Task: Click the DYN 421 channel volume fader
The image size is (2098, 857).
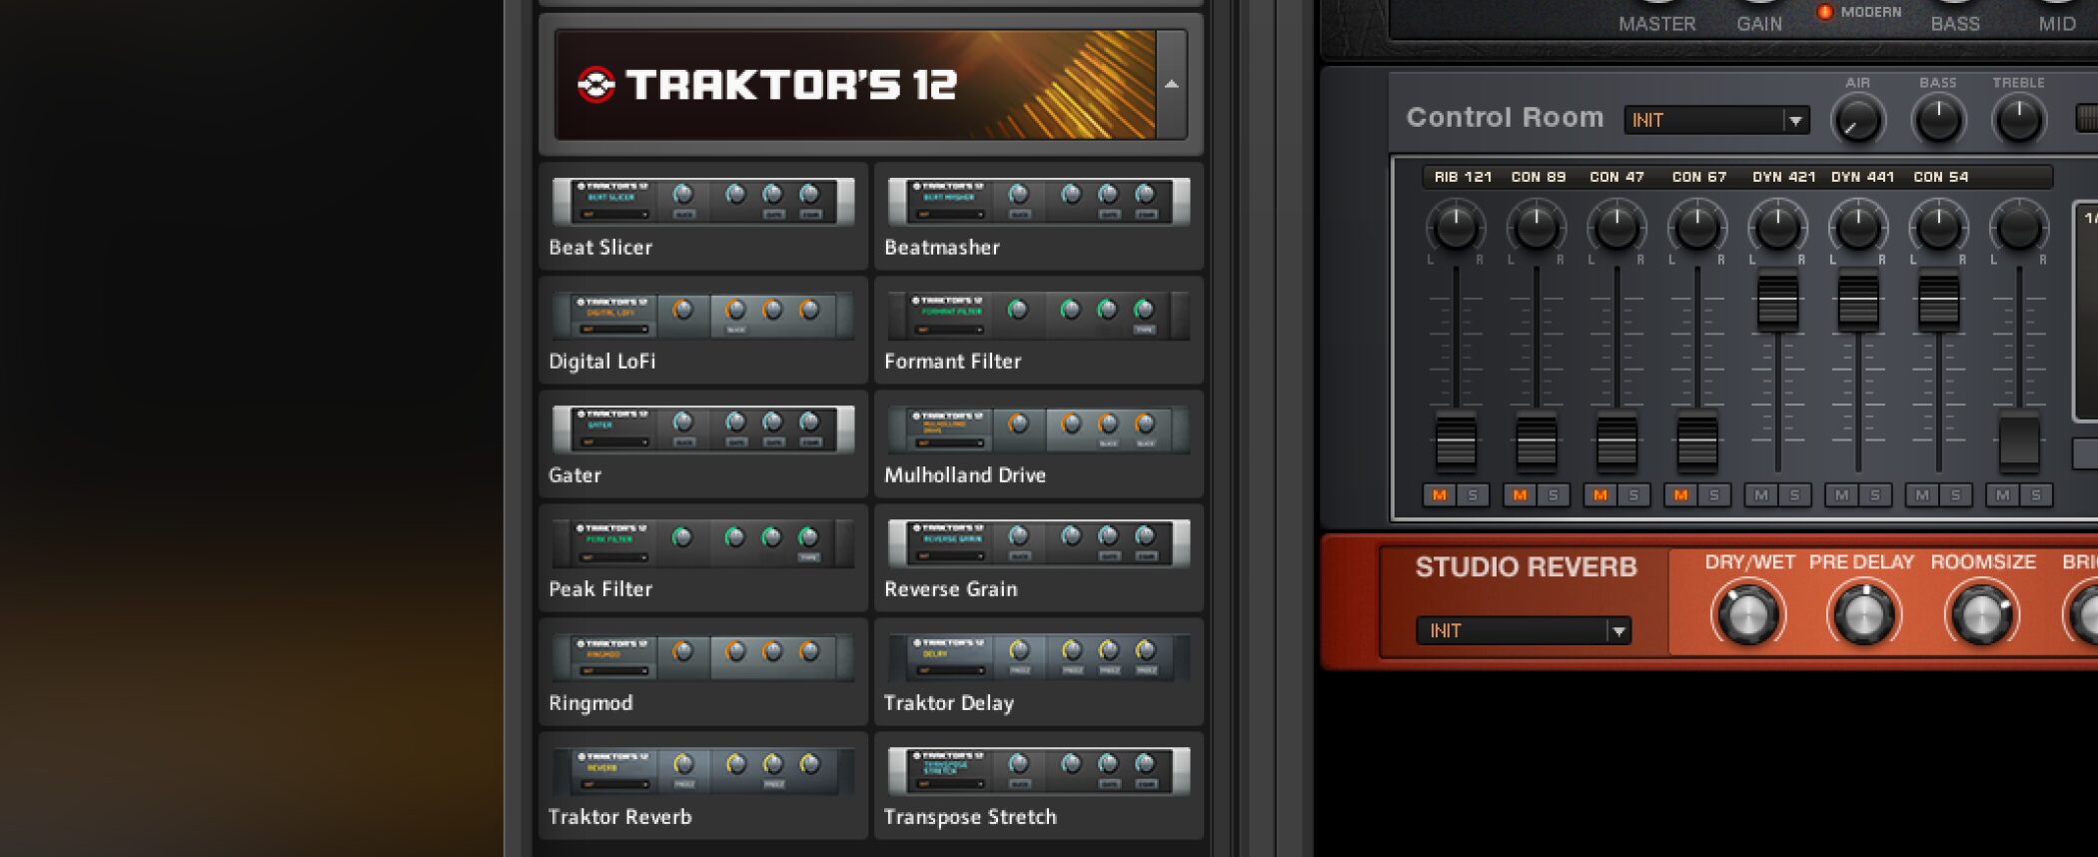Action: (x=1777, y=300)
